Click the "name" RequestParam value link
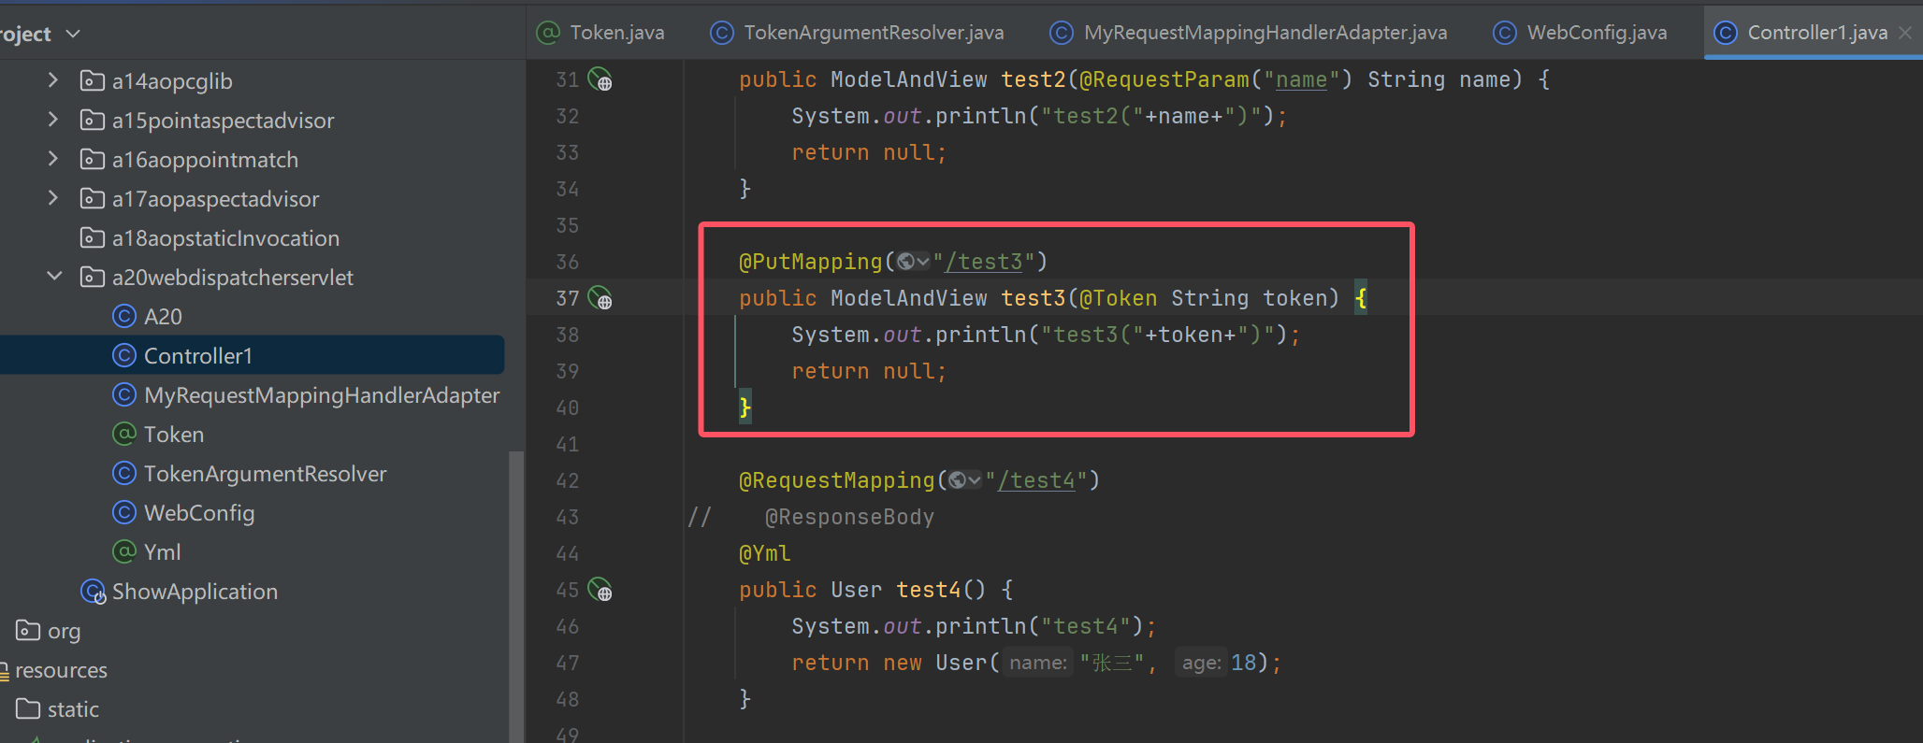The height and width of the screenshot is (743, 1923). (x=1301, y=80)
